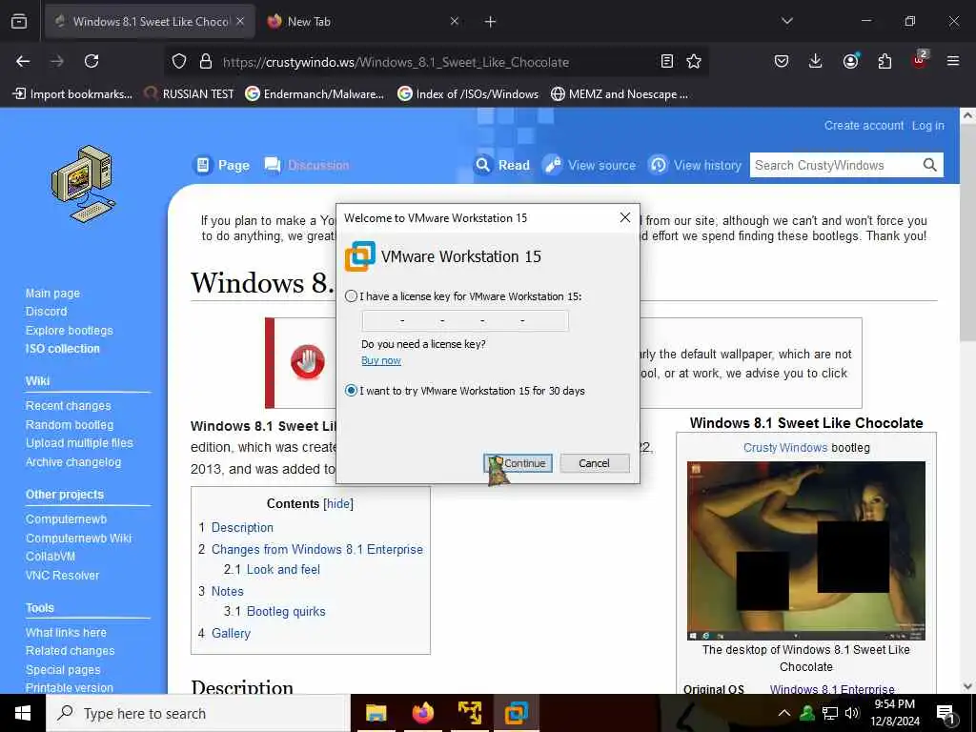Click the wiki search magnifier icon
976x732 pixels.
(930, 165)
